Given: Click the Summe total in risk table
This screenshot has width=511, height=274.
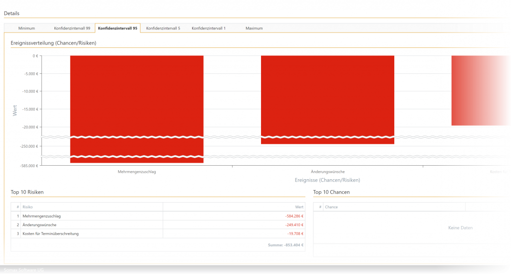Looking at the screenshot, I should 285,245.
